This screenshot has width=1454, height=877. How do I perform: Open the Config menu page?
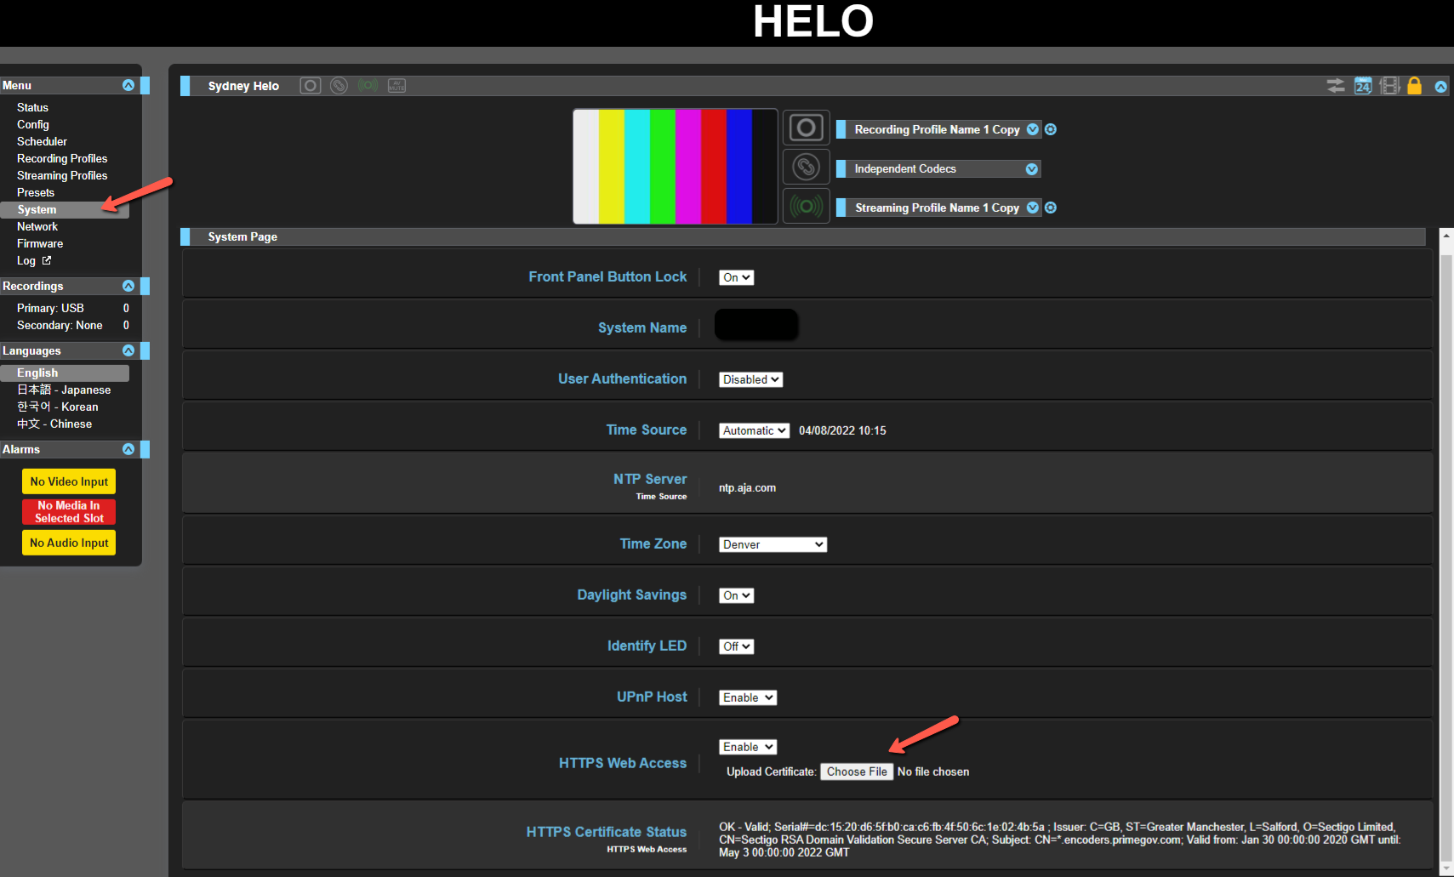(33, 124)
